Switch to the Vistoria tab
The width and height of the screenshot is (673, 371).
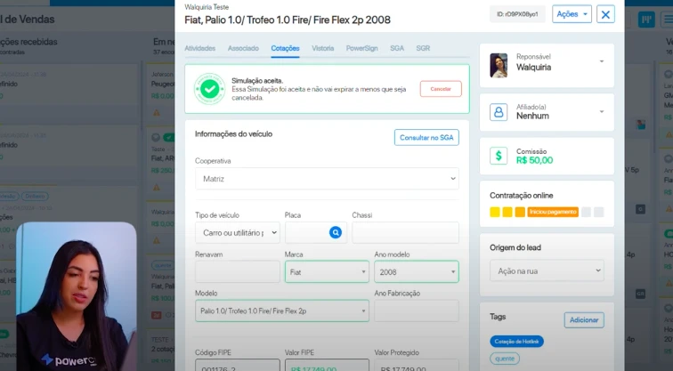click(323, 48)
